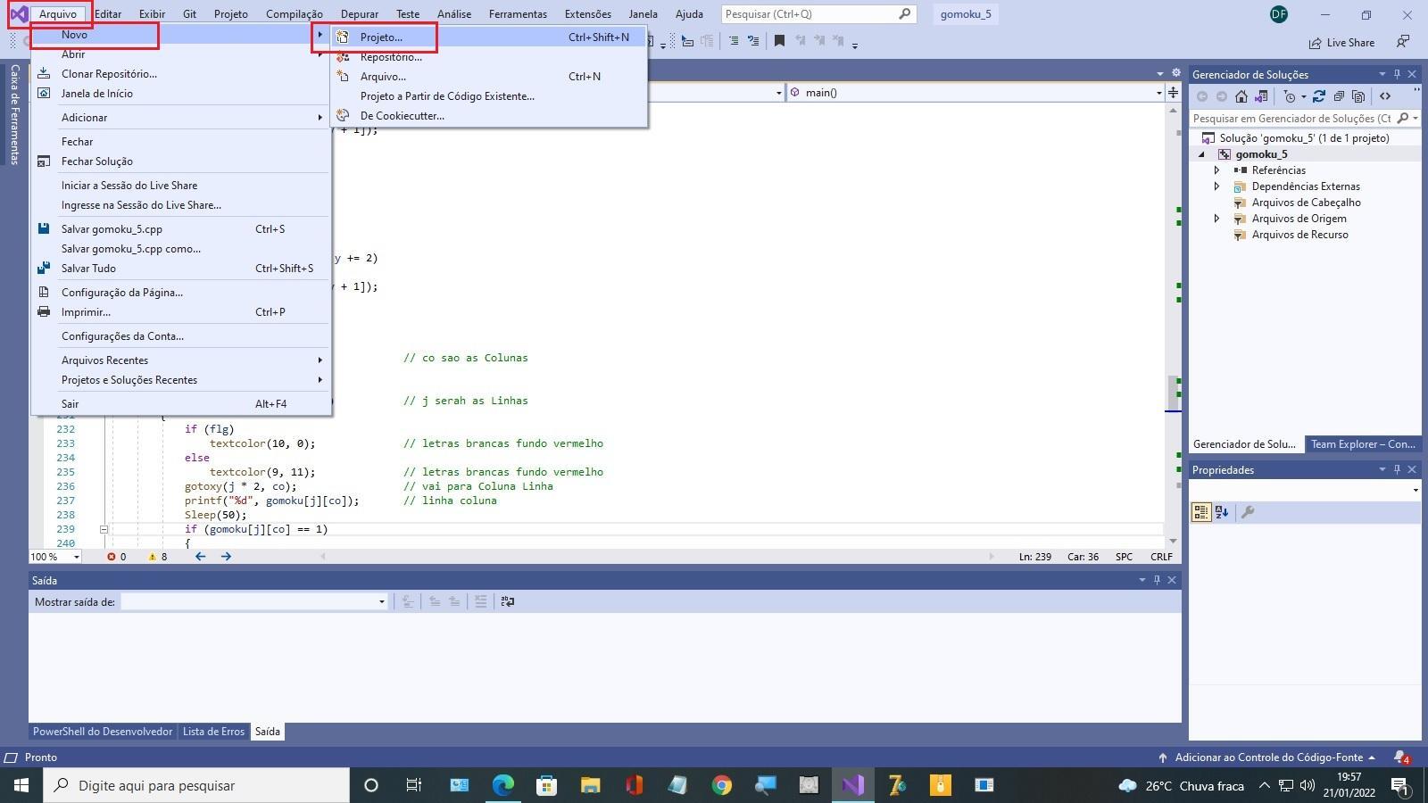
Task: Property pages wrench icon in Propriedades
Action: coord(1248,512)
